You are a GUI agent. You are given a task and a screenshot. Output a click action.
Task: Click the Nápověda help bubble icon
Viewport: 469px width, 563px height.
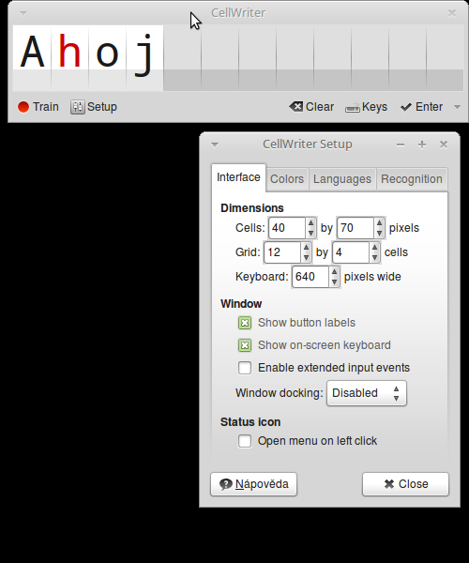coord(226,484)
